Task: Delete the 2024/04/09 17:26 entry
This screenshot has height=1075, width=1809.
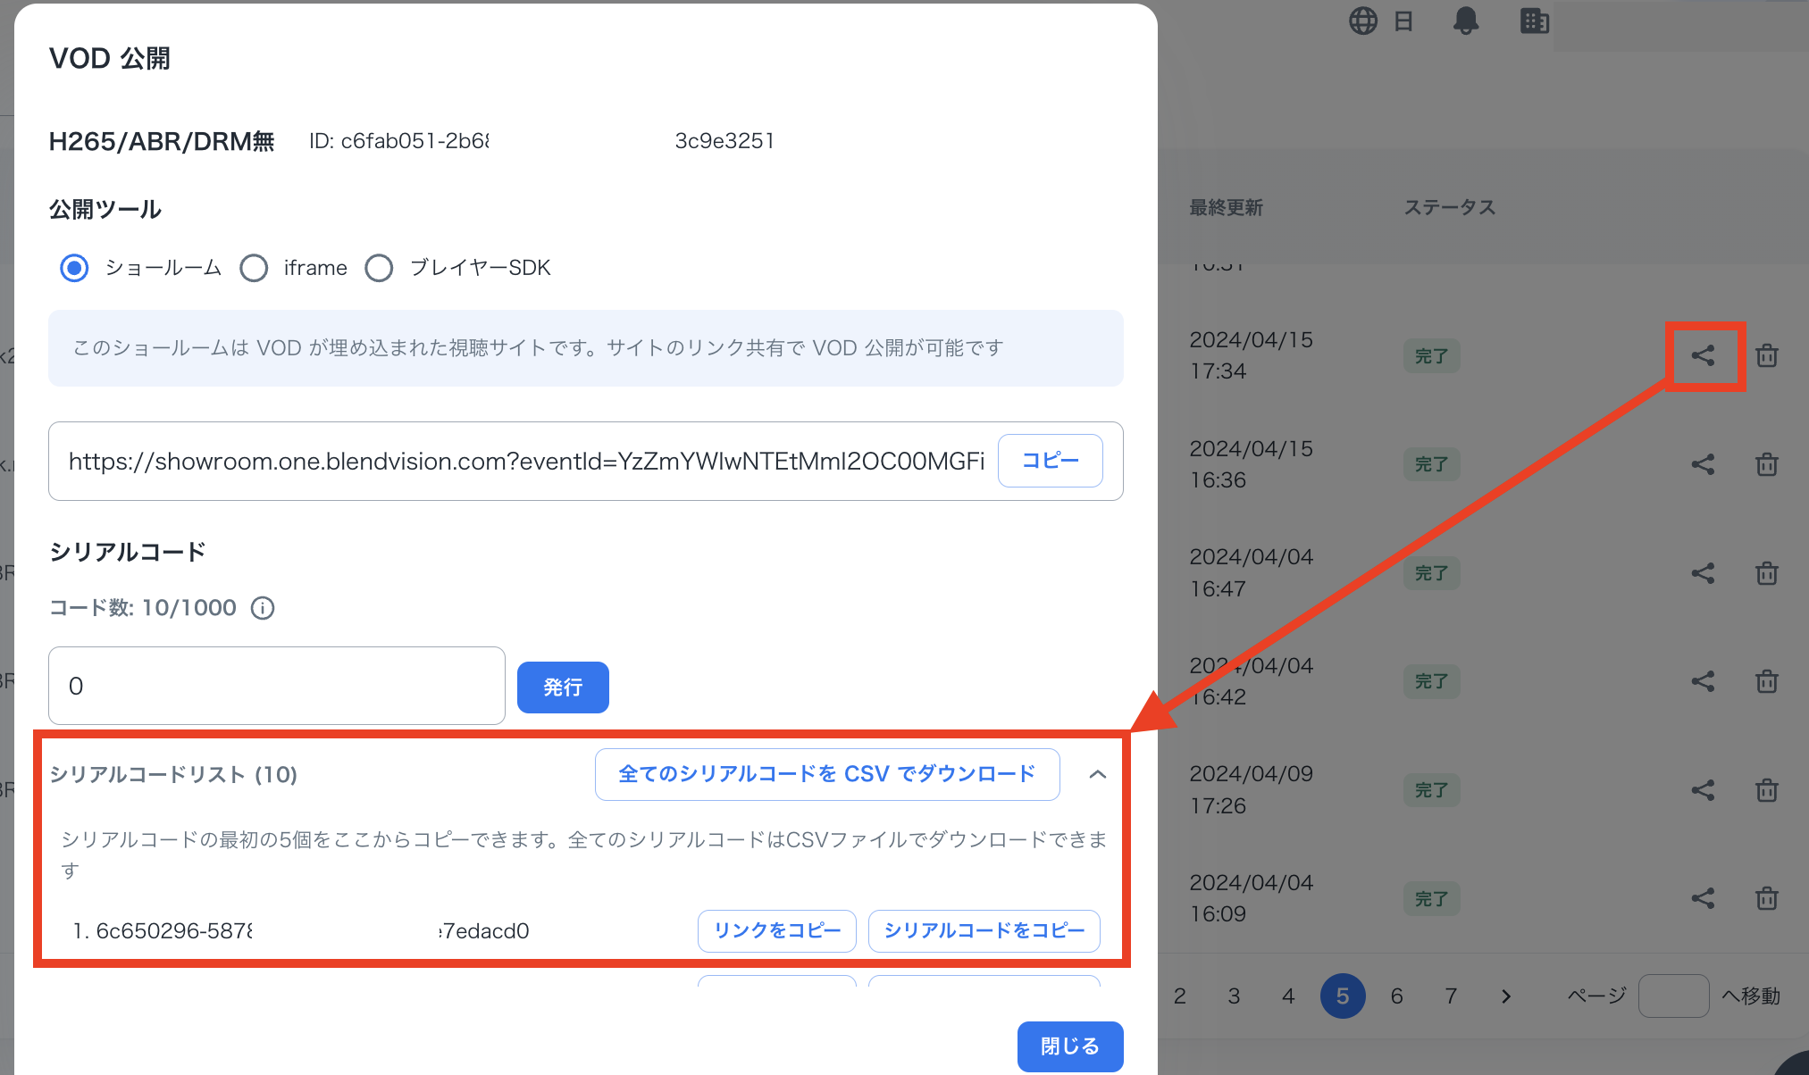Action: [x=1766, y=790]
